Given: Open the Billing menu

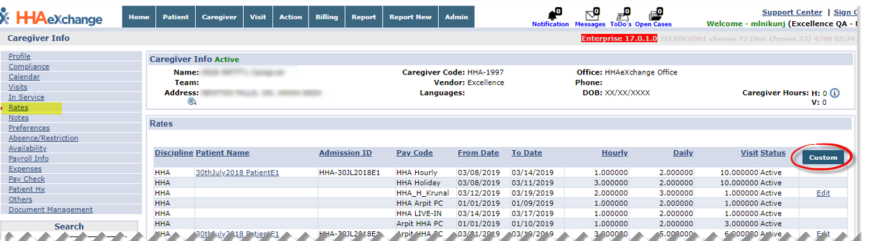Looking at the screenshot, I should pos(327,17).
